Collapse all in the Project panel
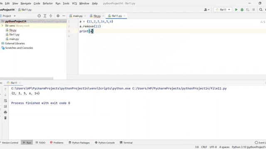 51,16
